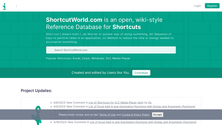This screenshot has width=222, height=125.
Task: Click the Project Updates heading
Action: [x=36, y=91]
